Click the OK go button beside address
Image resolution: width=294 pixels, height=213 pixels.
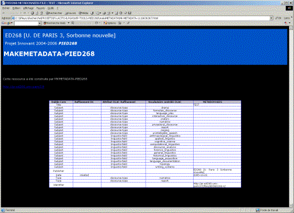(x=278, y=18)
